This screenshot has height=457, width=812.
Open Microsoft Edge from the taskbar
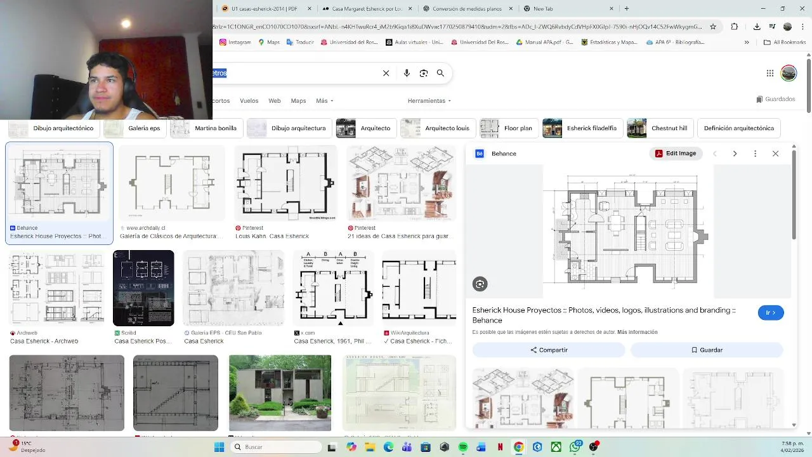click(388, 447)
